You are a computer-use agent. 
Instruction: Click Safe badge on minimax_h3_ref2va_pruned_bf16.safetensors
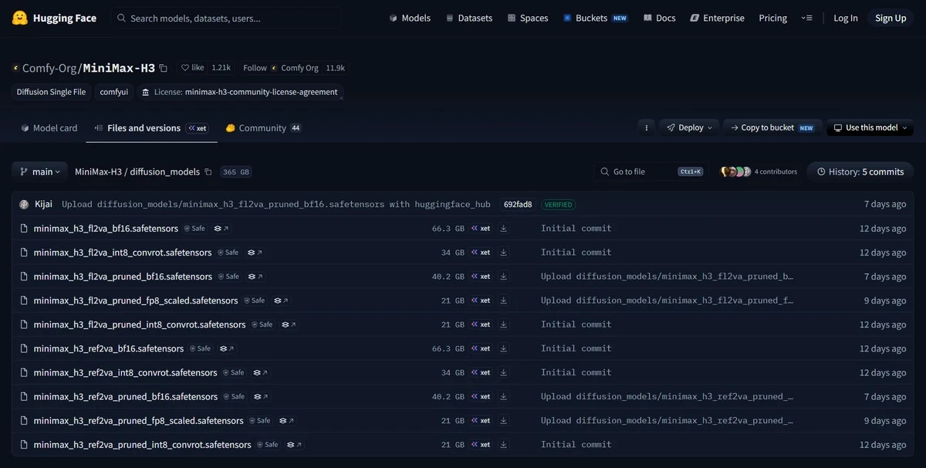tap(235, 396)
